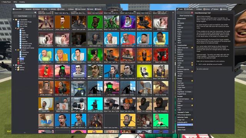
Task: Select the Easy Bonemerge Tool entry
Action: tap(185, 125)
